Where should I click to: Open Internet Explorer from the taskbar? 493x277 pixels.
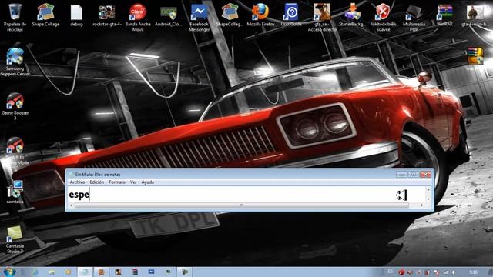35,272
